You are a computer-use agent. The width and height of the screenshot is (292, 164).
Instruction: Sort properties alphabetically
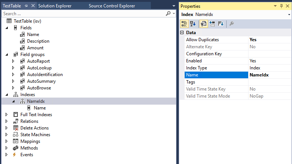pos(192,24)
